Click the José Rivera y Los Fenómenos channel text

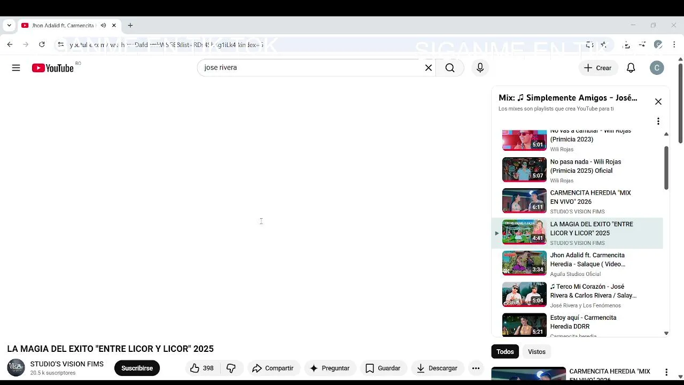[x=586, y=305]
